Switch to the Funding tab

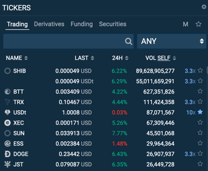pyautogui.click(x=82, y=24)
